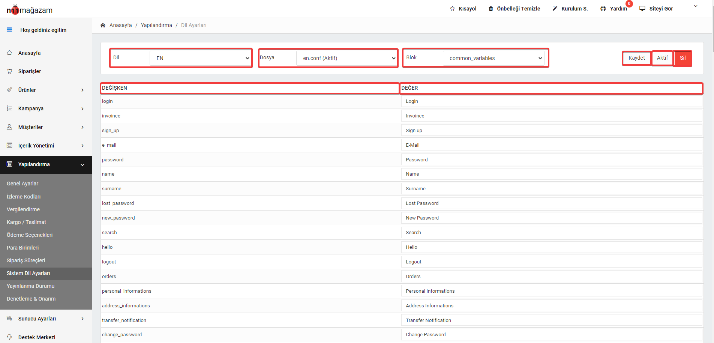Click the Yapılandırma breadcrumb link
Viewport: 714px width, 343px height.
pos(156,25)
